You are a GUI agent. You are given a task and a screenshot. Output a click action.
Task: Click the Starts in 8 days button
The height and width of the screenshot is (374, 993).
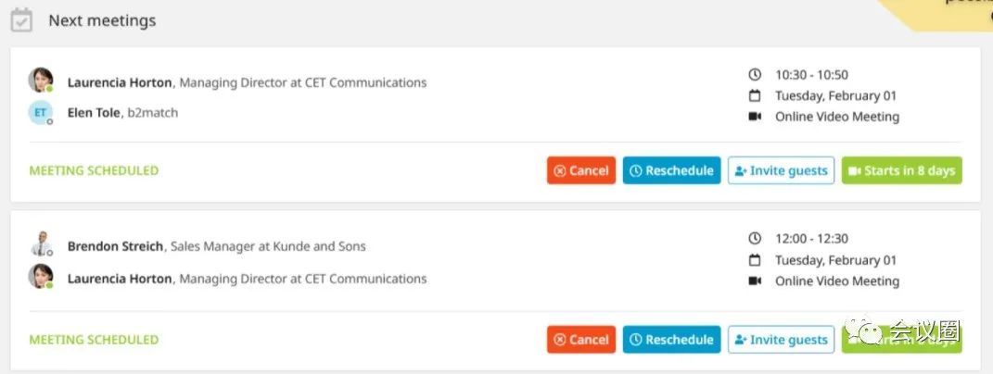902,170
